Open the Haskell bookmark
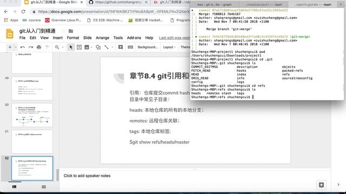The image size is (346, 194). [145, 20]
